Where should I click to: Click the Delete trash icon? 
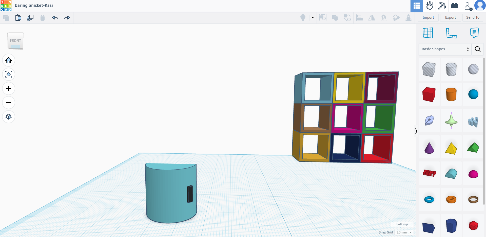(x=43, y=18)
